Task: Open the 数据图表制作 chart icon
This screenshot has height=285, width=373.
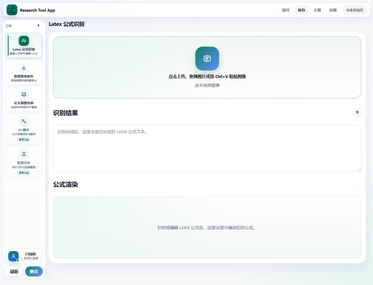Action: (24, 68)
